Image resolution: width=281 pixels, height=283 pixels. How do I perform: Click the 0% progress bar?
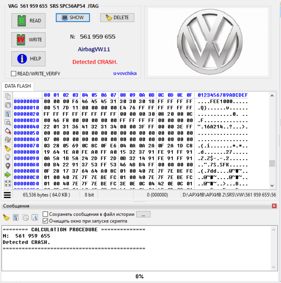click(140, 276)
